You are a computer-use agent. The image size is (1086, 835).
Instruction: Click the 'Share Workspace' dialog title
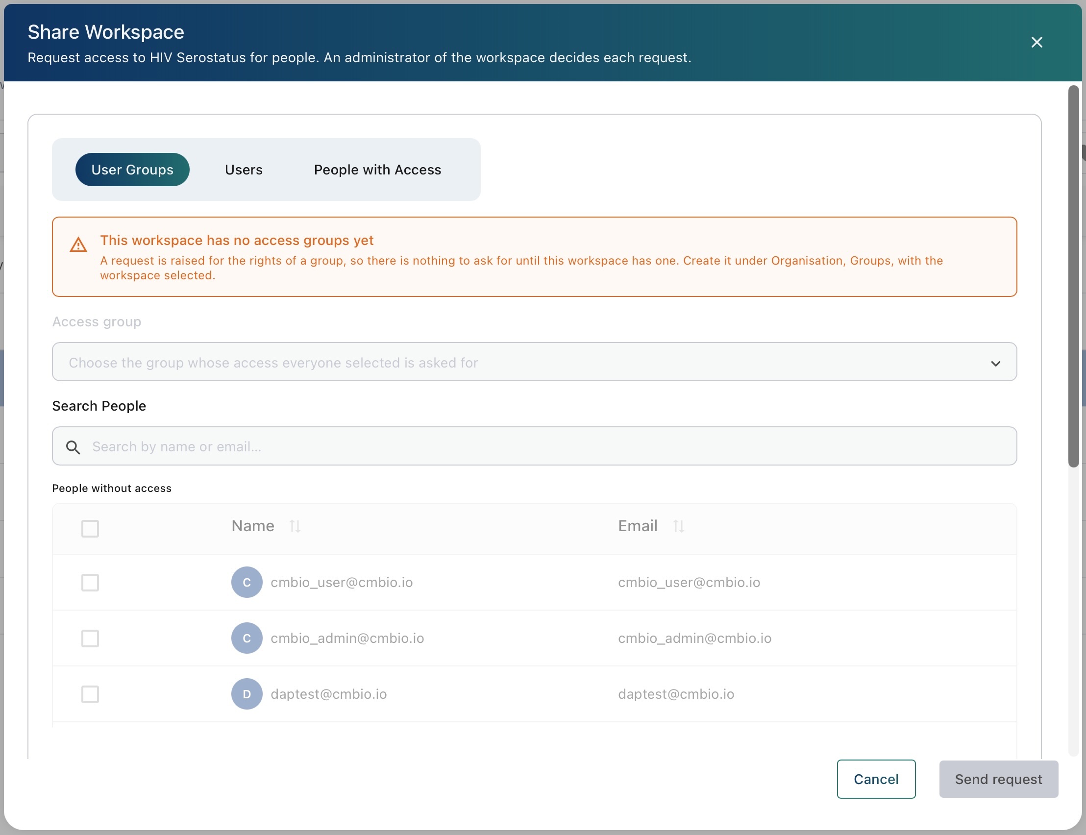coord(106,32)
